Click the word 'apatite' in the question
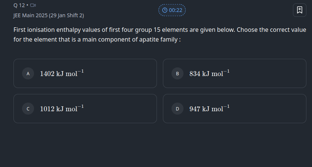Screen dimensions: 312x167 point(139,39)
